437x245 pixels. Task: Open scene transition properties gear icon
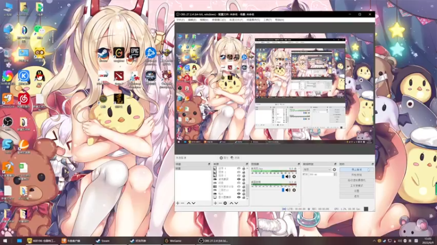(334, 169)
